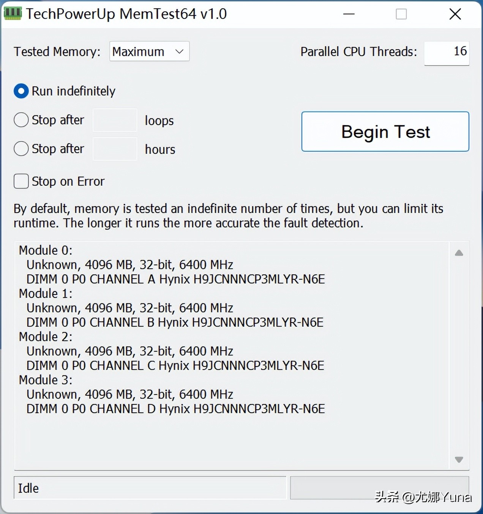Close the MemTest64 window
The height and width of the screenshot is (514, 483).
[455, 14]
